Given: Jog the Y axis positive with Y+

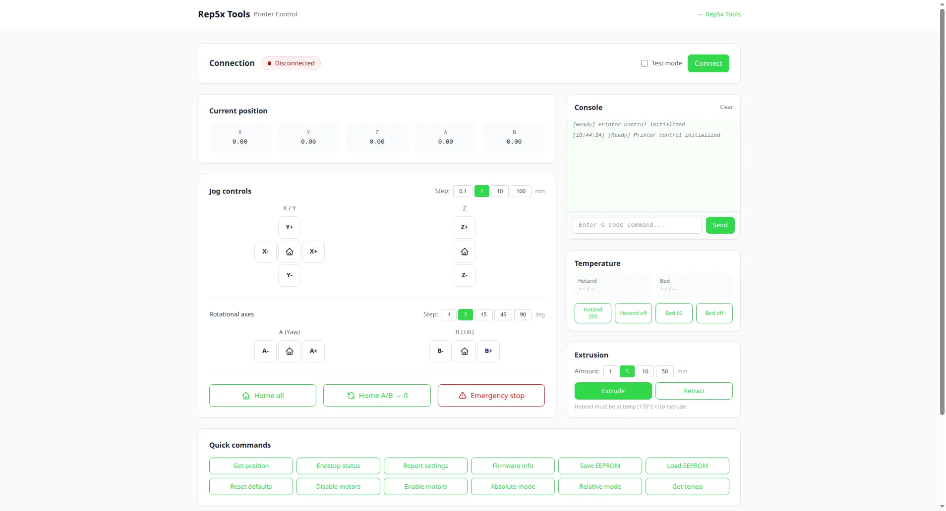Looking at the screenshot, I should [290, 227].
